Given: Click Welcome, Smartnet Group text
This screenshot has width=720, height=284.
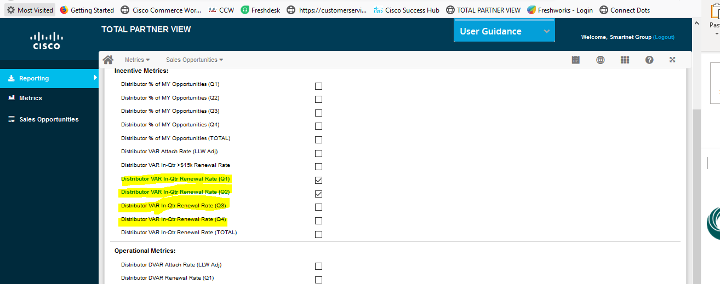Looking at the screenshot, I should [616, 37].
